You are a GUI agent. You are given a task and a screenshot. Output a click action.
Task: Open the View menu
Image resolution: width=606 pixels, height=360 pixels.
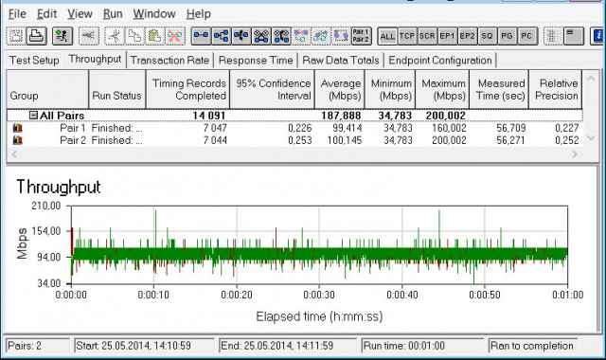80,14
